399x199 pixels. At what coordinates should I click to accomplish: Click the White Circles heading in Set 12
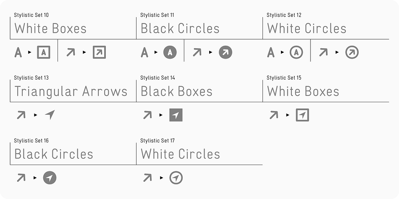coord(307,28)
